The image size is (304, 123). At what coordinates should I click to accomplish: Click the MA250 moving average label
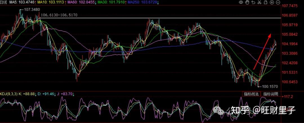(x=143, y=2)
